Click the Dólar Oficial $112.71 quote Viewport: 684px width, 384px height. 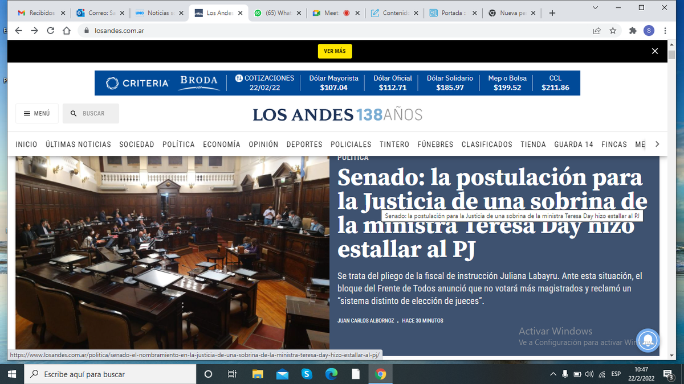393,82
